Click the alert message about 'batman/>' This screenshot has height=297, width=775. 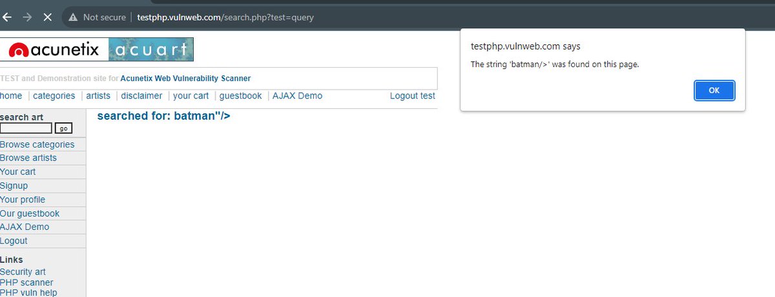coord(555,64)
